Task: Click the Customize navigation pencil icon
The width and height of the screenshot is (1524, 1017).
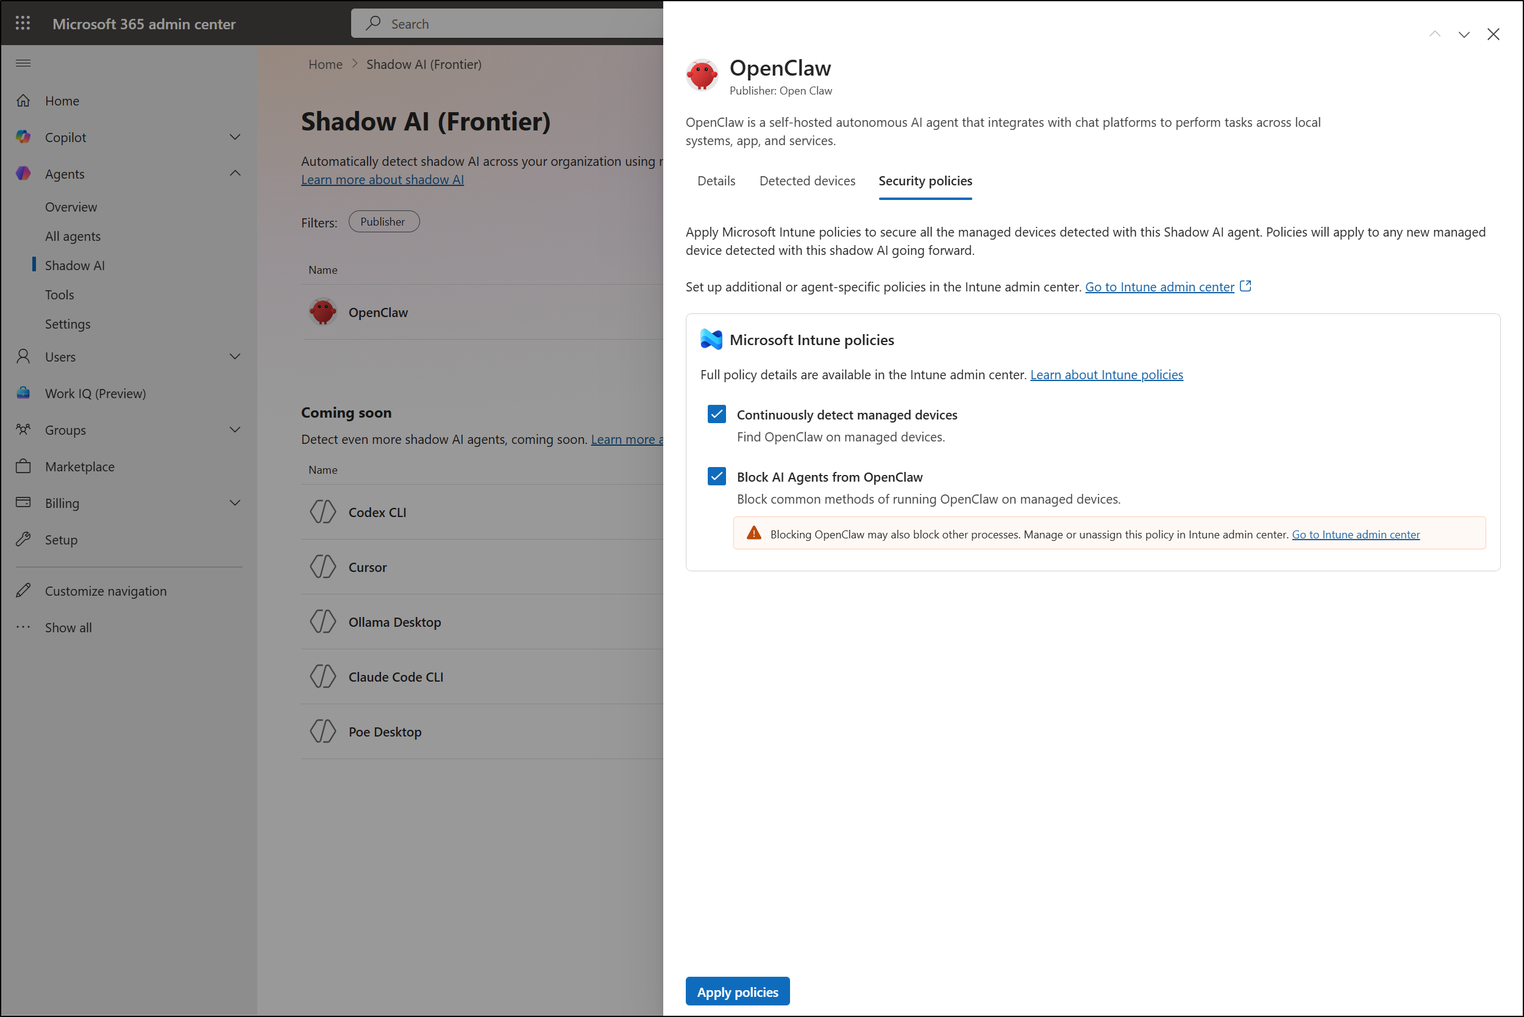Action: (23, 590)
